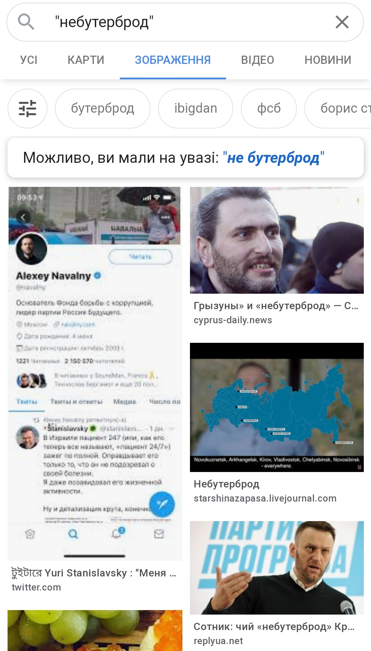The width and height of the screenshot is (371, 651).
Task: Switch to the УСІ tab
Action: pyautogui.click(x=29, y=60)
